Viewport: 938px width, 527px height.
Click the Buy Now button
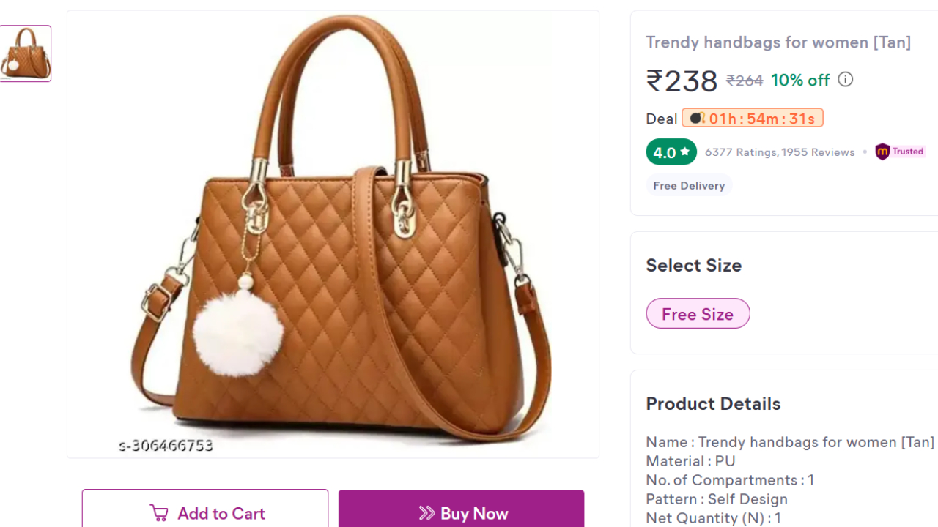coord(461,513)
